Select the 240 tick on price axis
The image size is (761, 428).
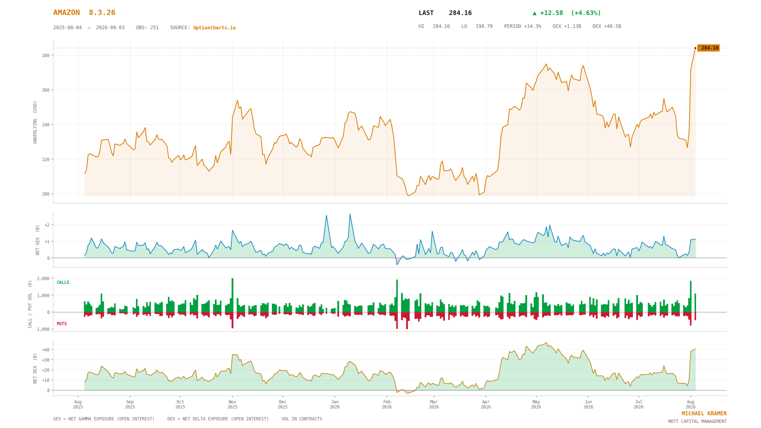pos(46,125)
